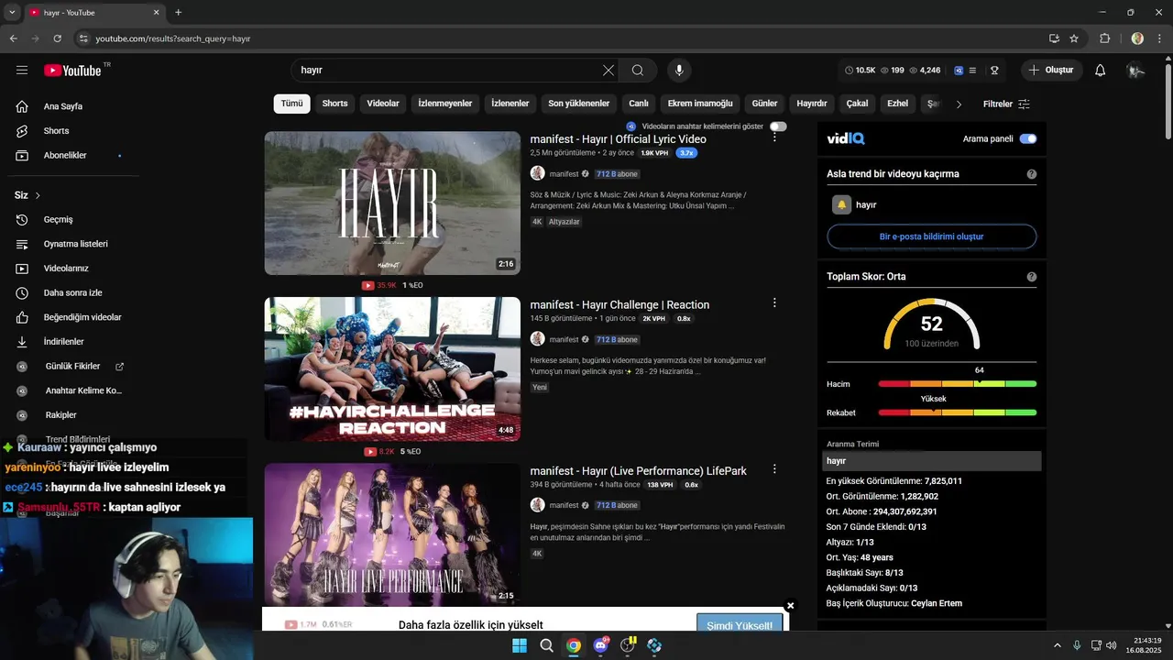Open Discord from the taskbar

click(x=601, y=645)
